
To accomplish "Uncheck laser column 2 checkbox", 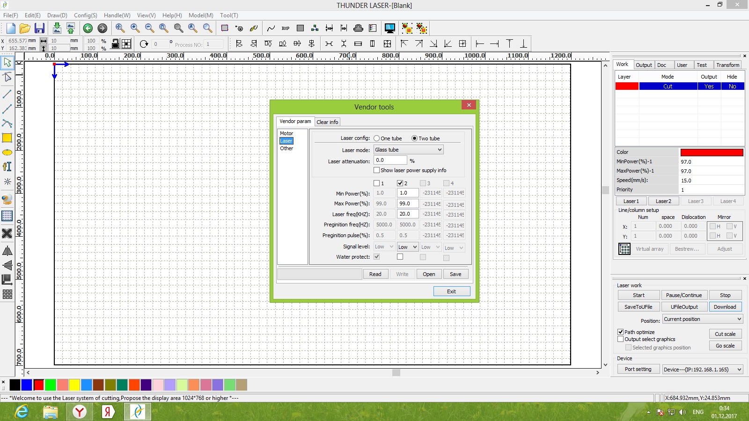I will point(400,183).
